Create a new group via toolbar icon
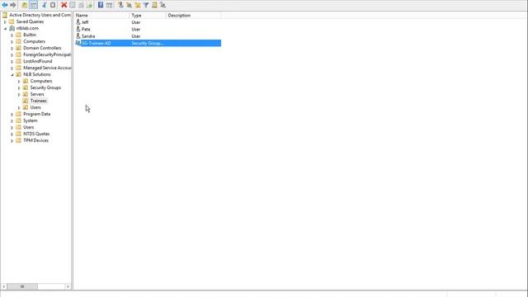 [129, 5]
